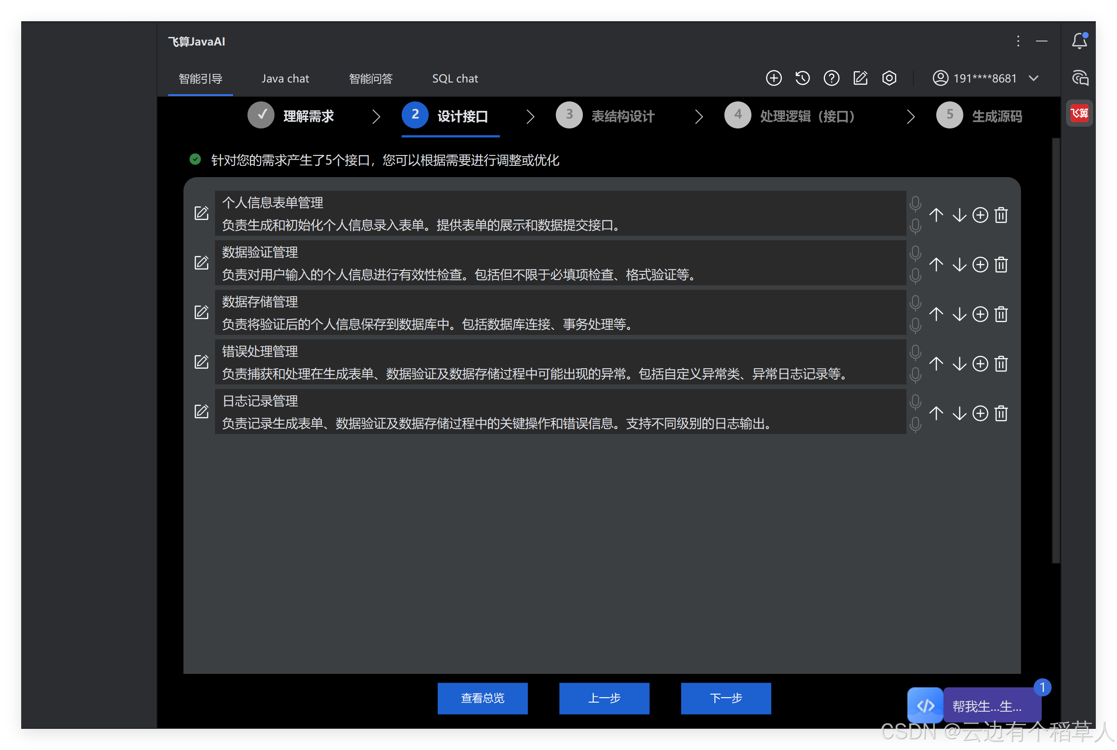Screen dimensions: 1117x750
Task: Open the three-dot options menu
Action: [1018, 41]
